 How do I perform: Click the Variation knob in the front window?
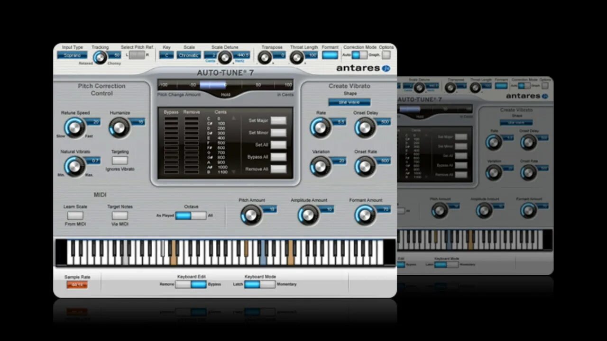pos(321,166)
